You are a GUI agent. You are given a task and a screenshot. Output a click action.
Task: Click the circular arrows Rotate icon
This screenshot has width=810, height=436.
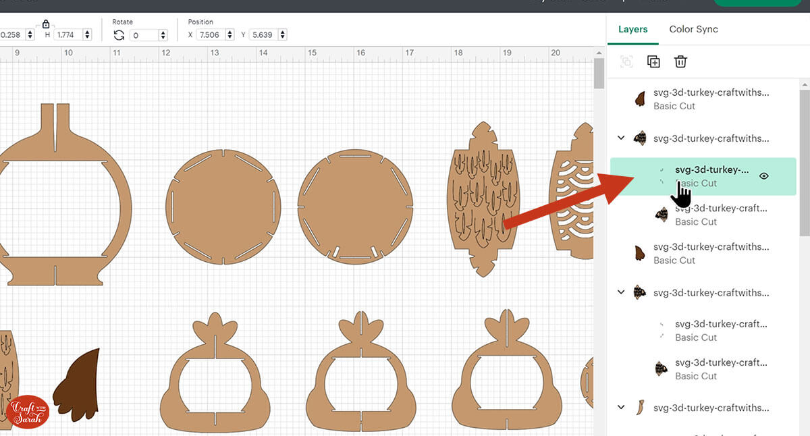119,35
